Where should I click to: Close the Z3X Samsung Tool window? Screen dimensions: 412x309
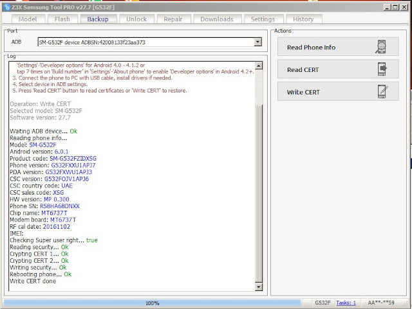[404, 7]
